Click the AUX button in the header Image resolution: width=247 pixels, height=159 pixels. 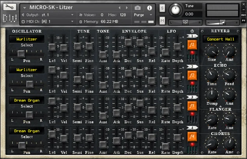pyautogui.click(x=243, y=15)
